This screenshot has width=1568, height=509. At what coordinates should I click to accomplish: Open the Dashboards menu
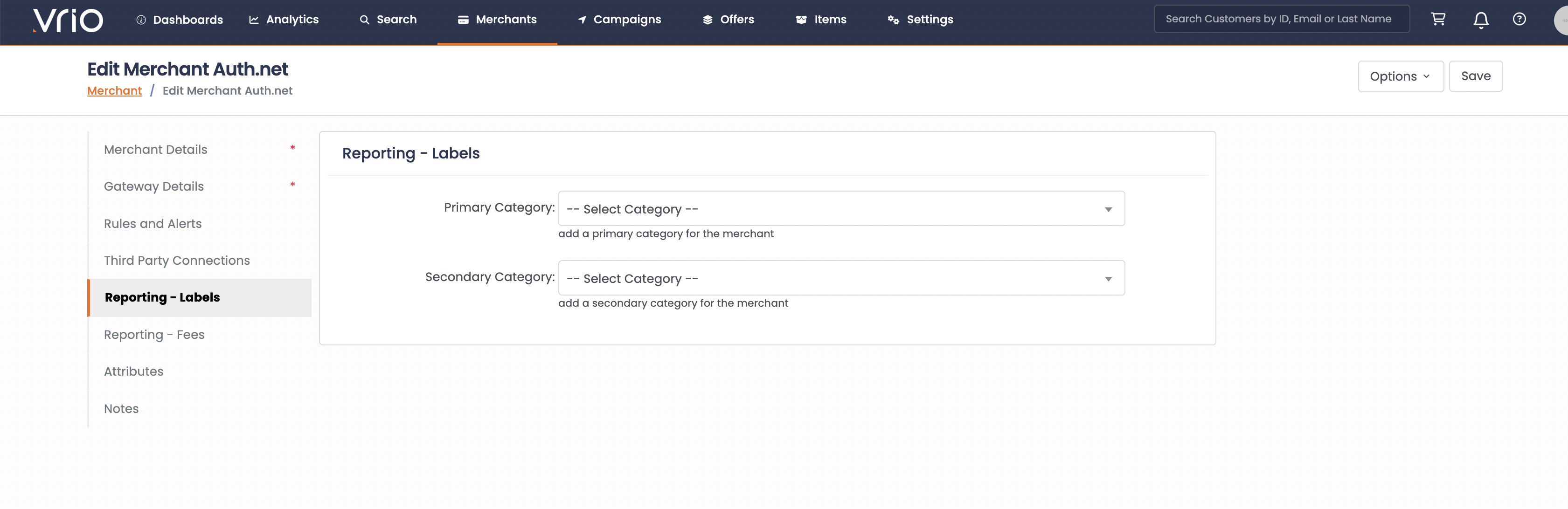pos(179,20)
